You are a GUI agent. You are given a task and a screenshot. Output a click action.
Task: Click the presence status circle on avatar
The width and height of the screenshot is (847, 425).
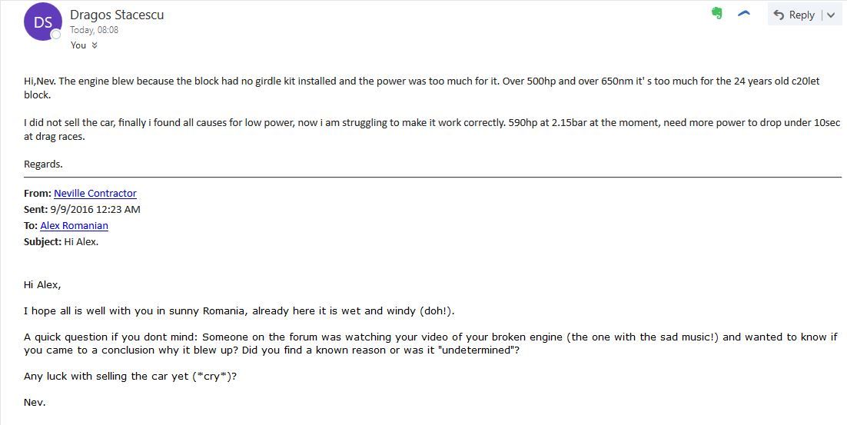click(x=55, y=35)
